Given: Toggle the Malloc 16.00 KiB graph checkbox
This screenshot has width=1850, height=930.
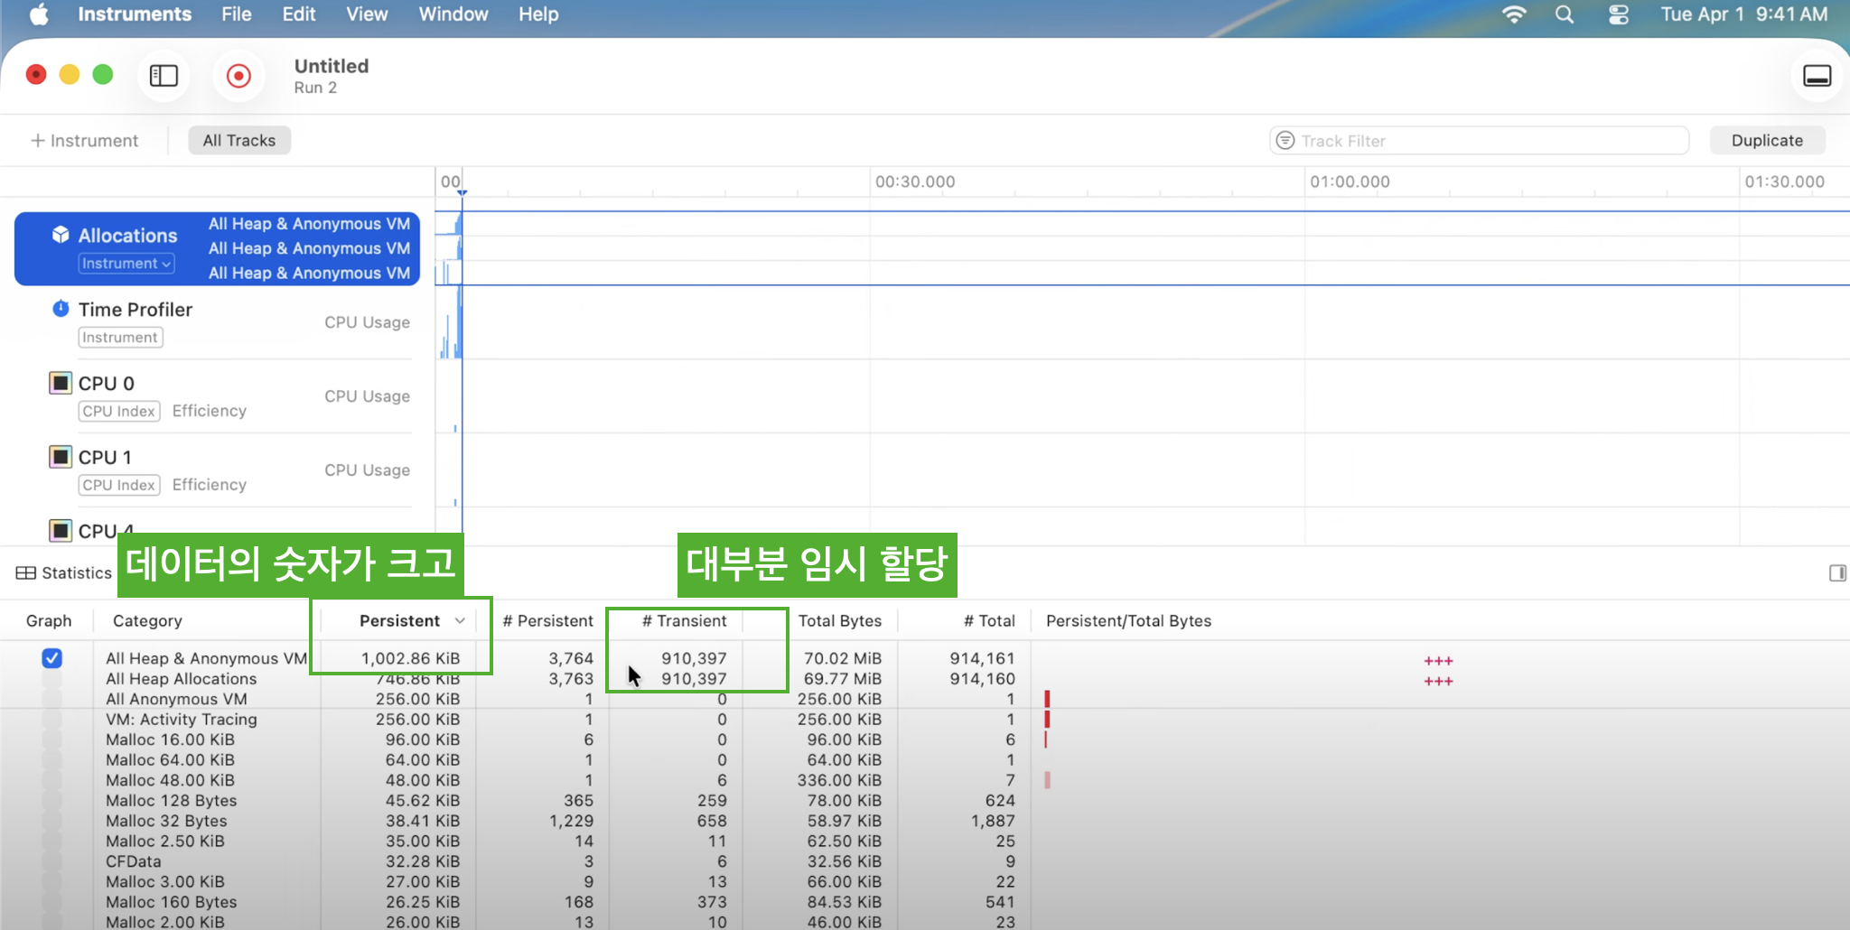Looking at the screenshot, I should [x=52, y=739].
